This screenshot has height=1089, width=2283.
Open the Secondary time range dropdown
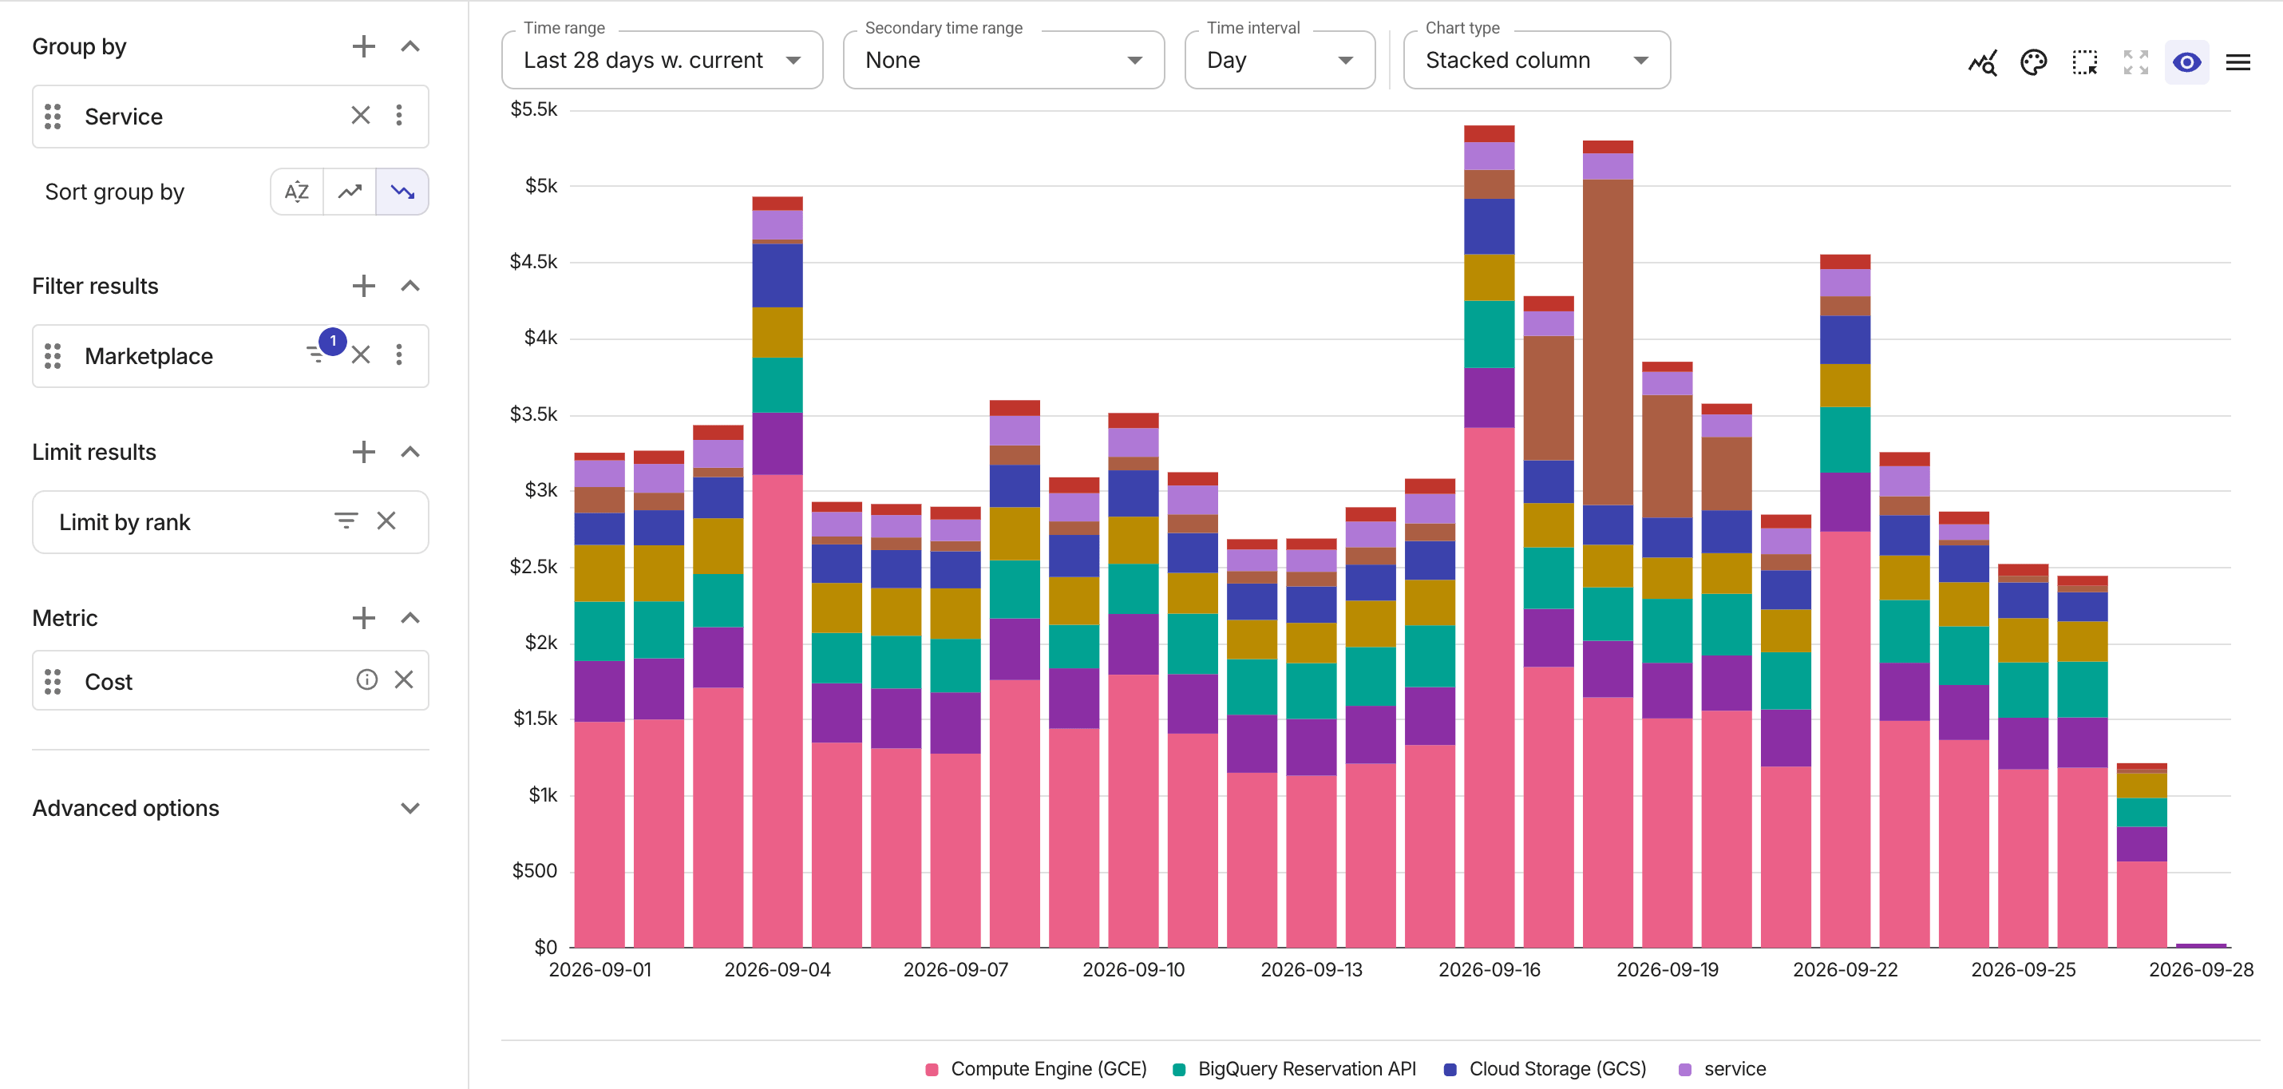pos(1003,60)
